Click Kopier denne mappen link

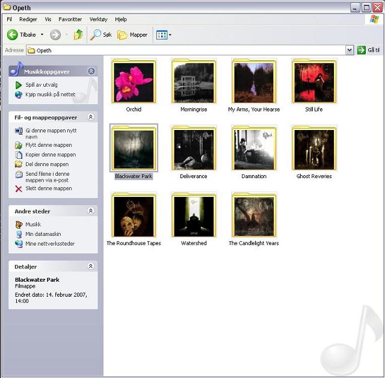tap(51, 155)
